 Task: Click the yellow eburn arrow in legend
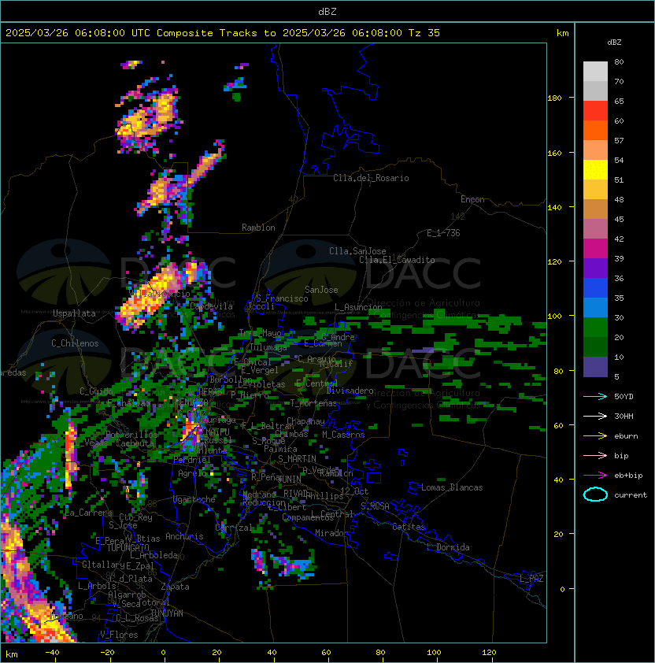coord(595,436)
